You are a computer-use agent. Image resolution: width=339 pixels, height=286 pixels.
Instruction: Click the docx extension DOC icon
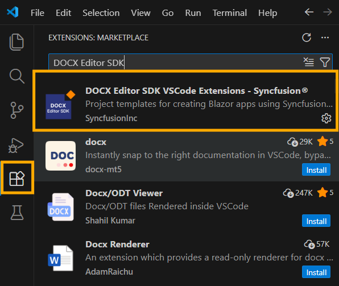pyautogui.click(x=60, y=156)
